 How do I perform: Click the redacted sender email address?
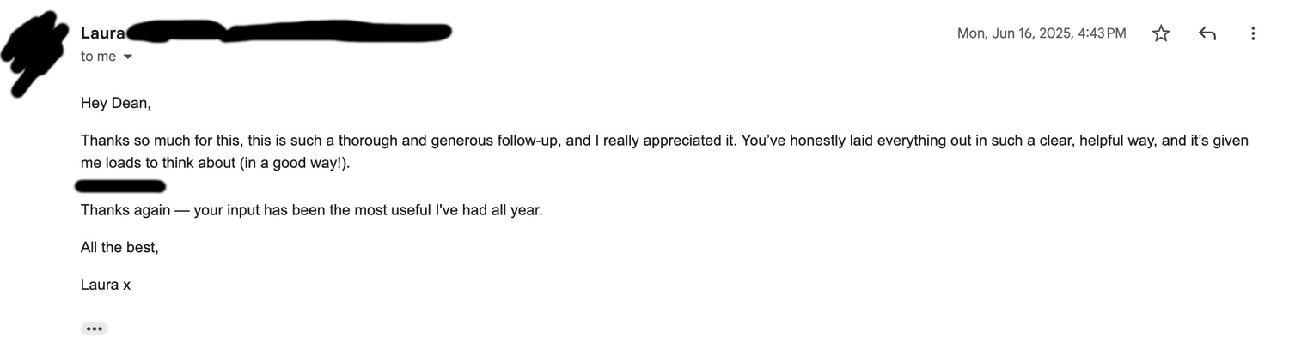pos(292,33)
